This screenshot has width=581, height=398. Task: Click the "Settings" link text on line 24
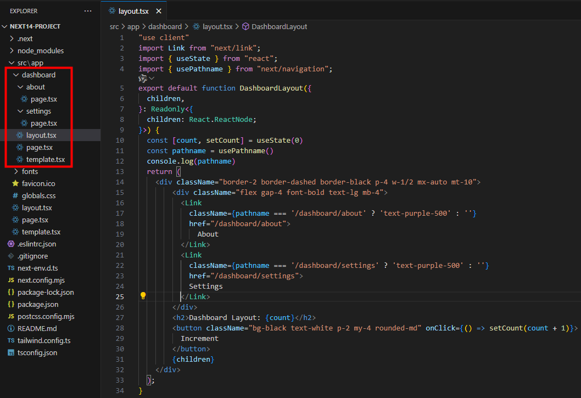(x=206, y=286)
